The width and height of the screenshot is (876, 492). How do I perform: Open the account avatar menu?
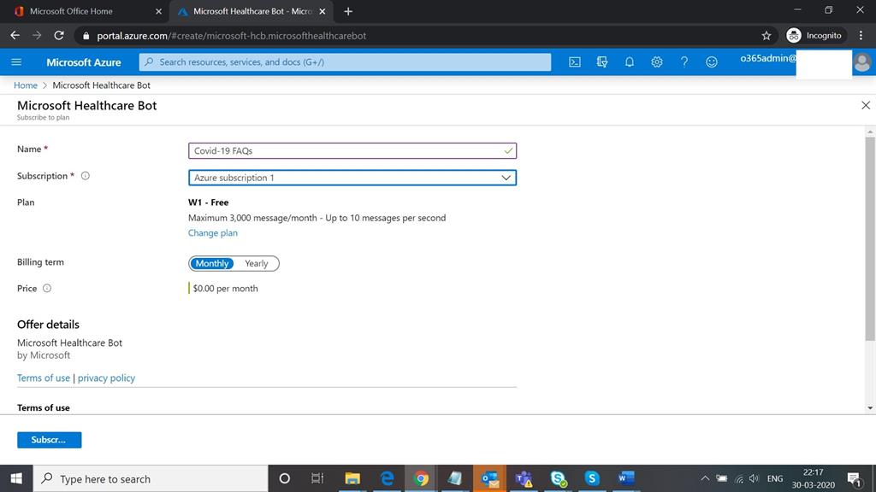coord(861,61)
